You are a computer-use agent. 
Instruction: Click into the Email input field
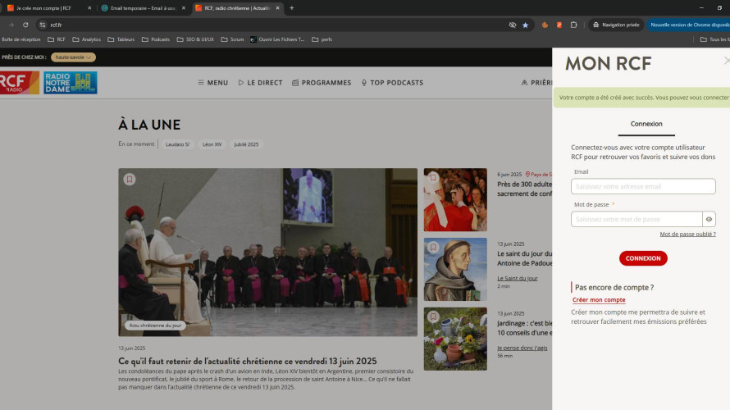click(643, 186)
